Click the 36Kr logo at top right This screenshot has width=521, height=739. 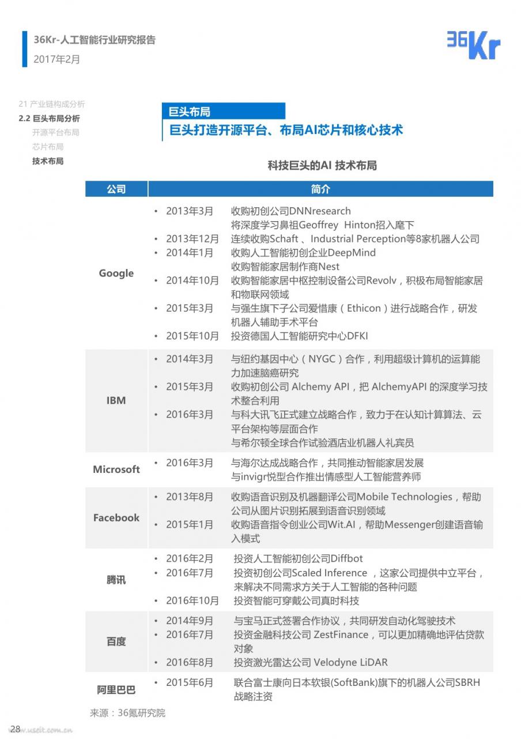[473, 45]
